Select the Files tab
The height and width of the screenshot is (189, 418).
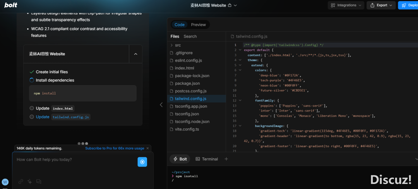[x=175, y=36]
